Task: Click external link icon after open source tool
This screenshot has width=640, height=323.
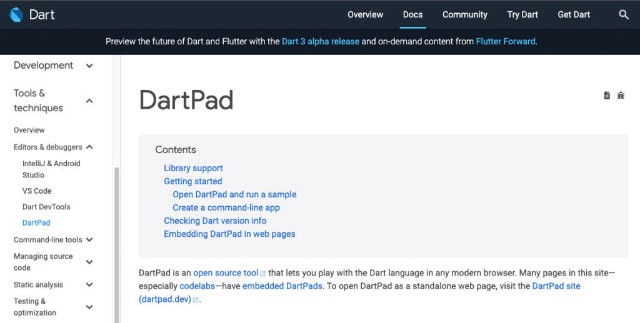Action: 263,274
